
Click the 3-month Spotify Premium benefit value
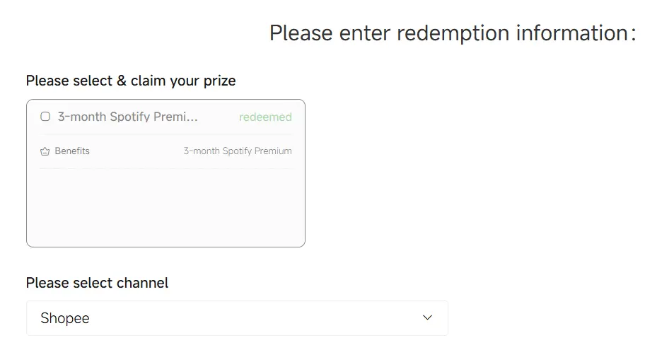point(238,151)
